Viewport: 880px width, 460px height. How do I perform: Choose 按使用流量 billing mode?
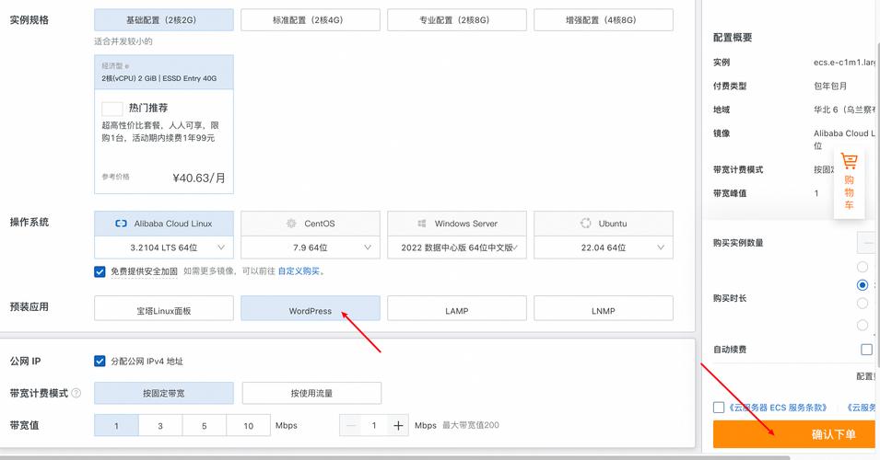click(311, 394)
